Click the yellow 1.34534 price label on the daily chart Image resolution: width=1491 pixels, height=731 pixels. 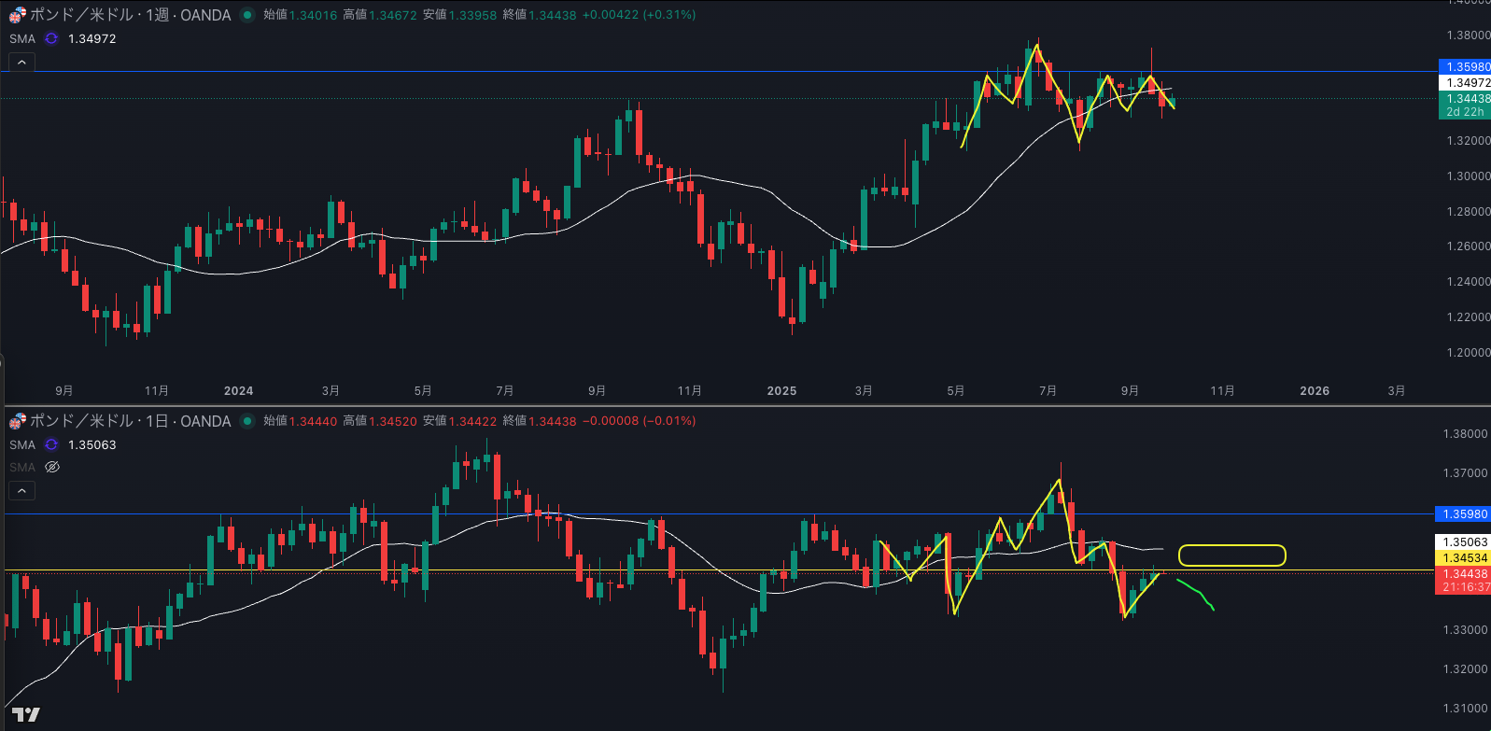(x=1465, y=558)
